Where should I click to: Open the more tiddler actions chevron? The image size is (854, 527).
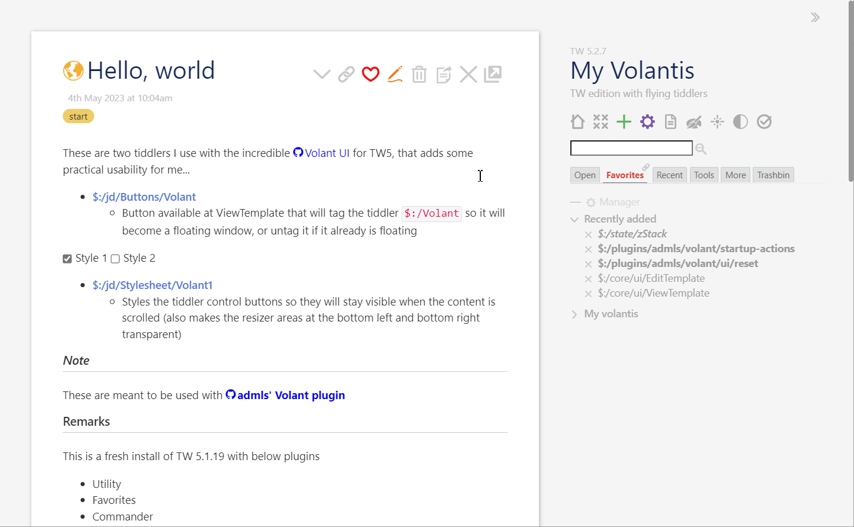(x=322, y=75)
